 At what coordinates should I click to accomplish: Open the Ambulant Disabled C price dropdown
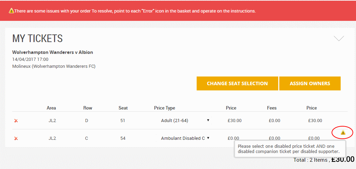[x=185, y=138]
